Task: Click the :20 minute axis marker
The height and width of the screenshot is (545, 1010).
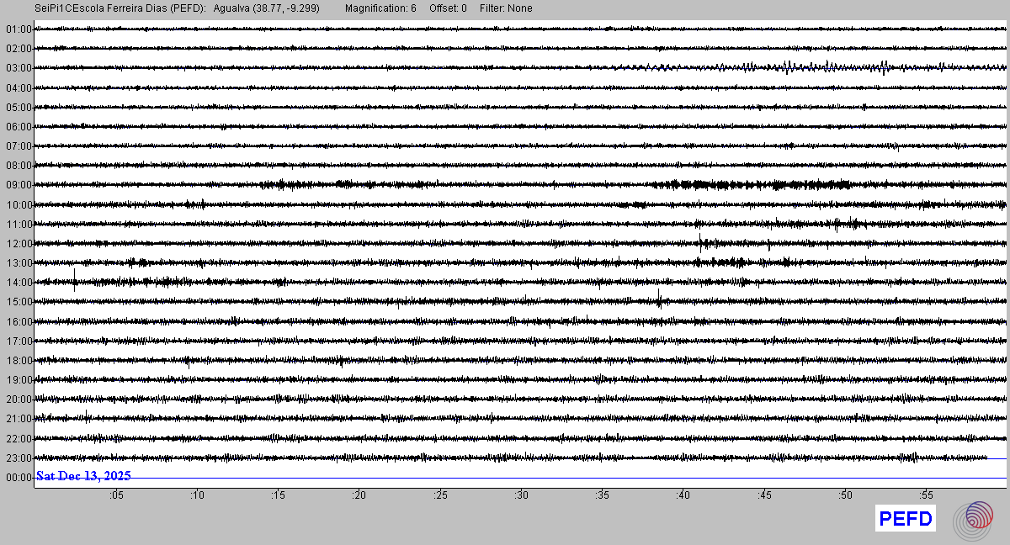Action: (x=359, y=495)
